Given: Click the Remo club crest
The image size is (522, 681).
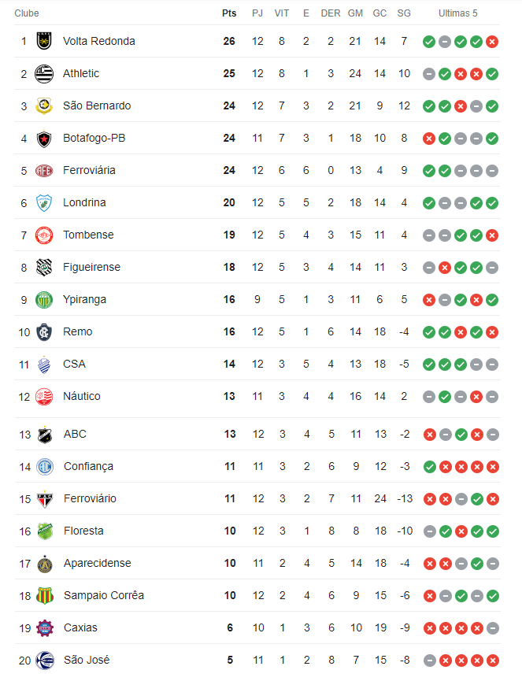Looking at the screenshot, I should pos(44,331).
